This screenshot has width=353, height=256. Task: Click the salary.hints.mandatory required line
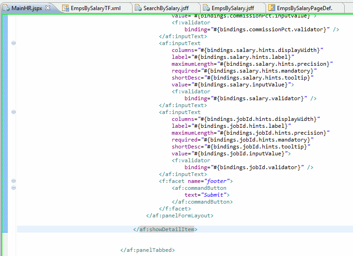tap(244, 71)
